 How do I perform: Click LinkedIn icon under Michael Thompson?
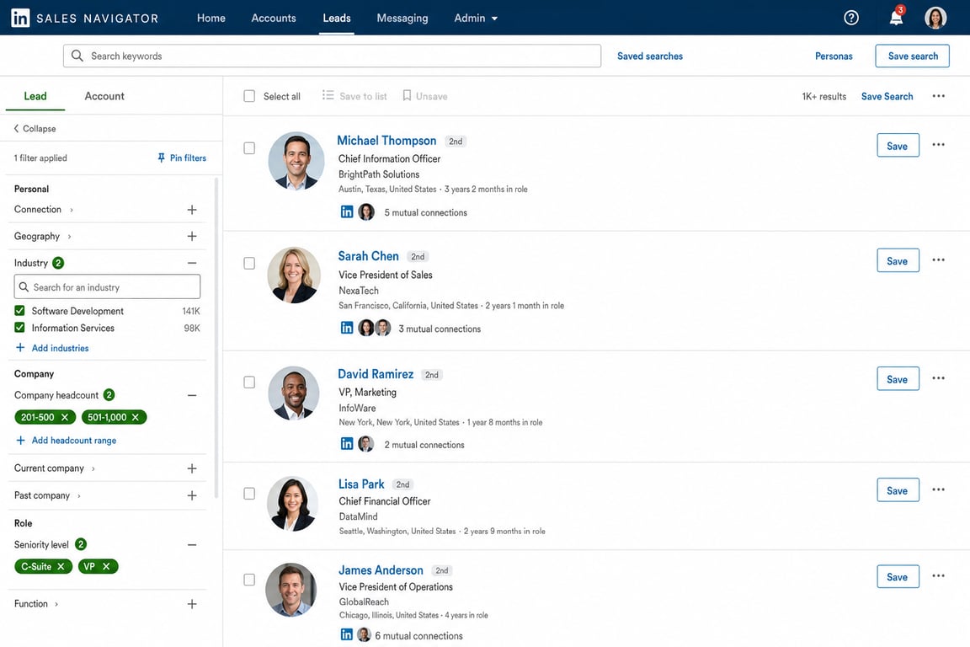coord(347,211)
